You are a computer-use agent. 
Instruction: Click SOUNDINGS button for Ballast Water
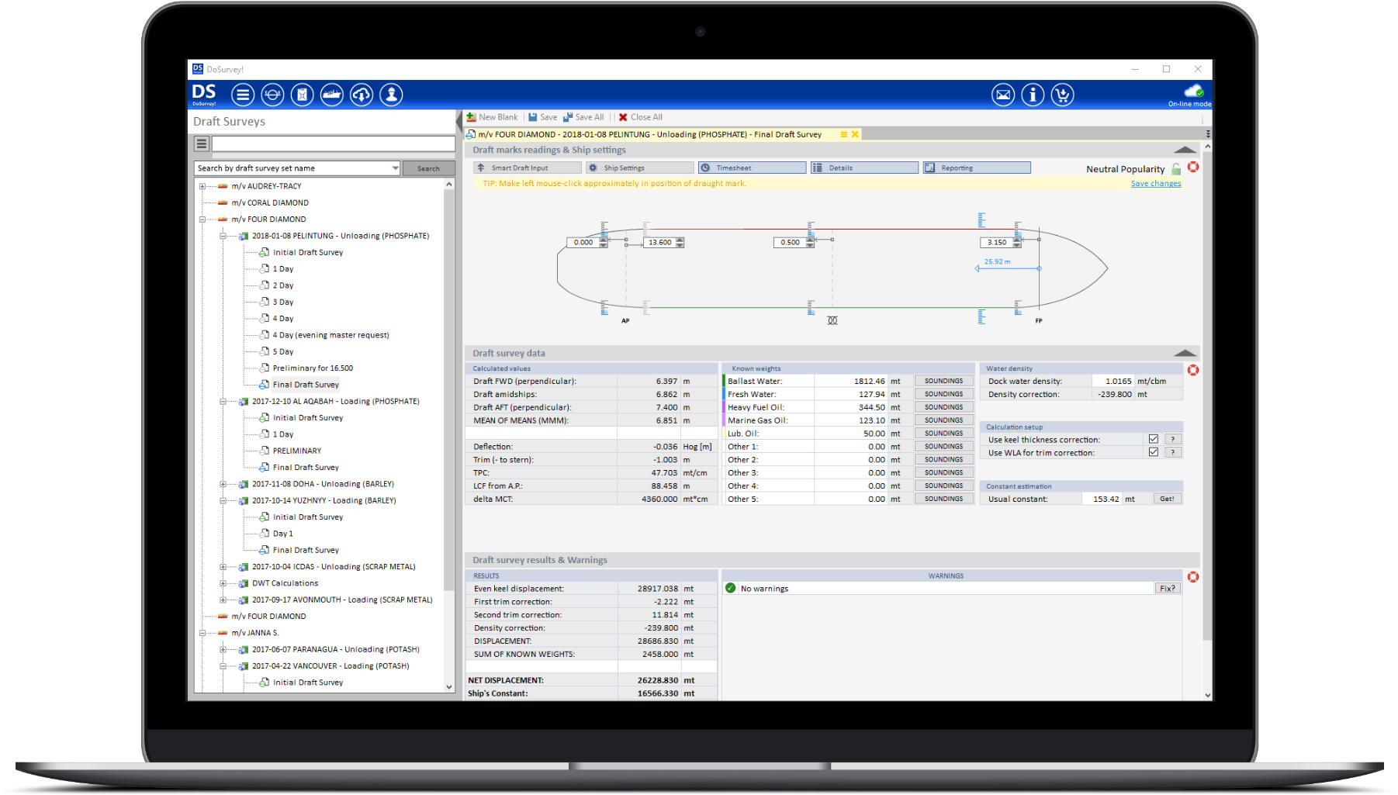[943, 381]
